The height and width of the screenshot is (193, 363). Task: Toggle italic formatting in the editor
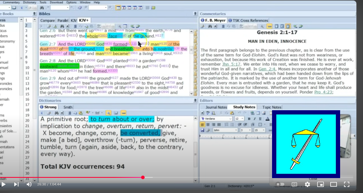[x=255, y=119]
